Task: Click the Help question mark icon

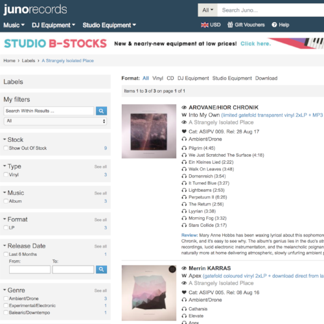Action: (x=274, y=25)
